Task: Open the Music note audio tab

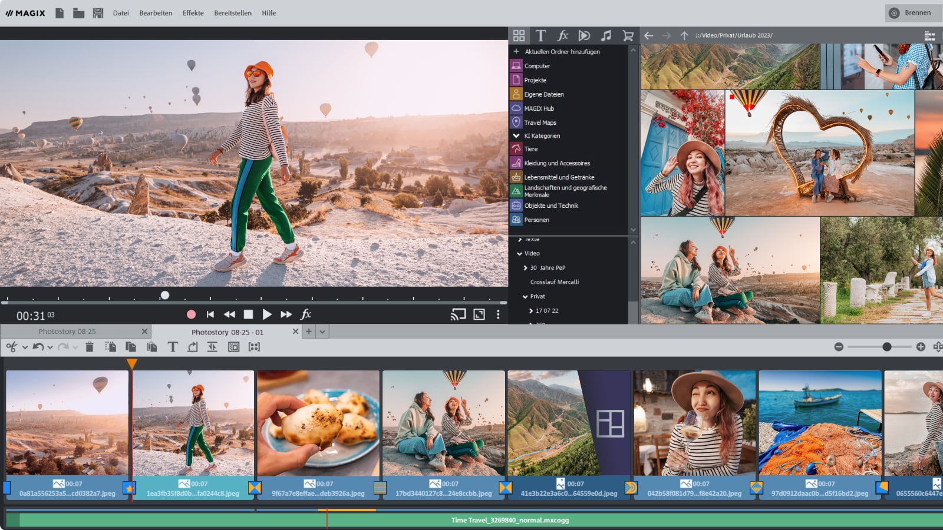Action: click(606, 35)
